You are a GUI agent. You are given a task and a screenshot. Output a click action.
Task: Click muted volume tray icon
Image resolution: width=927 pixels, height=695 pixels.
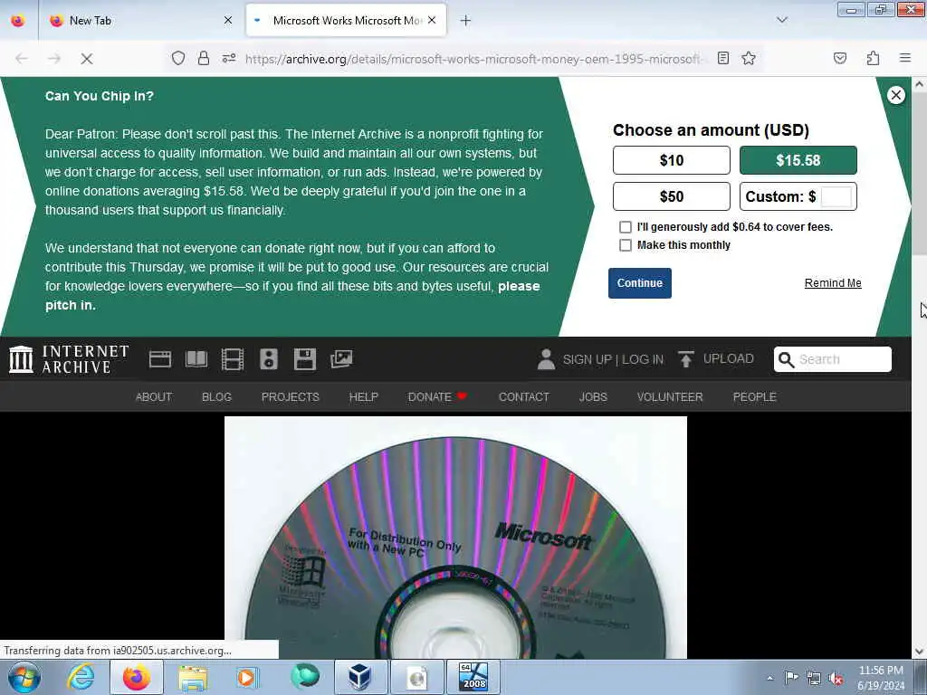point(836,679)
